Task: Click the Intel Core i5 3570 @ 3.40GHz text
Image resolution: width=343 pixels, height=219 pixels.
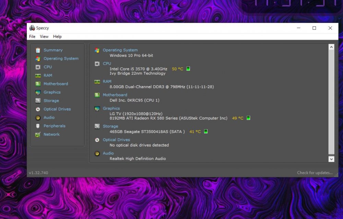Action: (x=138, y=69)
